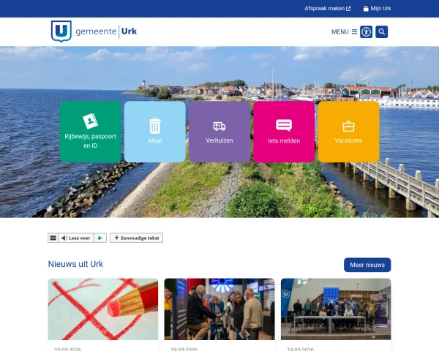
Task: Open Rijbewijs, paspoort en ID tile
Action: tap(90, 132)
